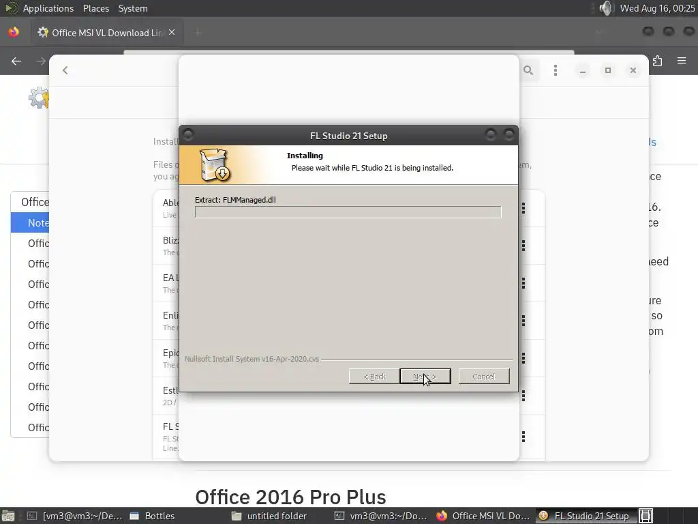The width and height of the screenshot is (698, 524).
Task: Click the Firefox back navigation arrow
Action: (16, 61)
